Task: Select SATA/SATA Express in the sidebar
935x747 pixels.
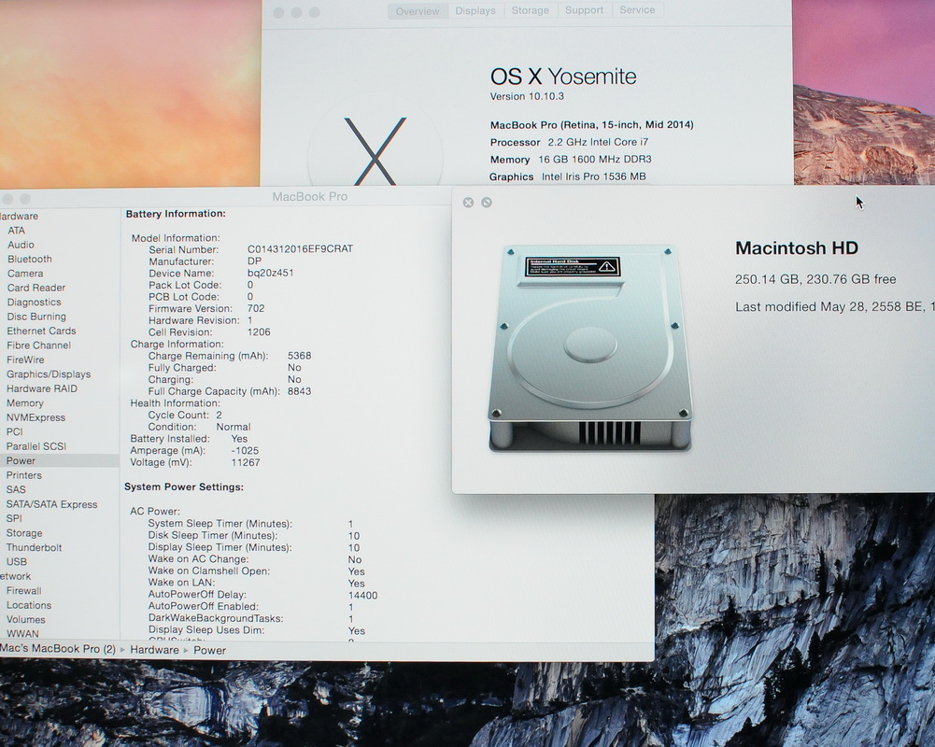Action: [51, 504]
